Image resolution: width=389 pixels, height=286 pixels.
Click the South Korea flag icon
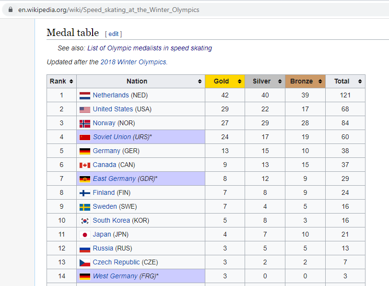coord(85,221)
